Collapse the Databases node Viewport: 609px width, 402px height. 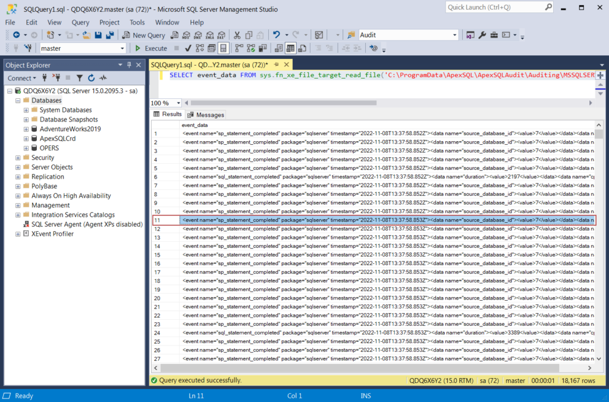17,100
